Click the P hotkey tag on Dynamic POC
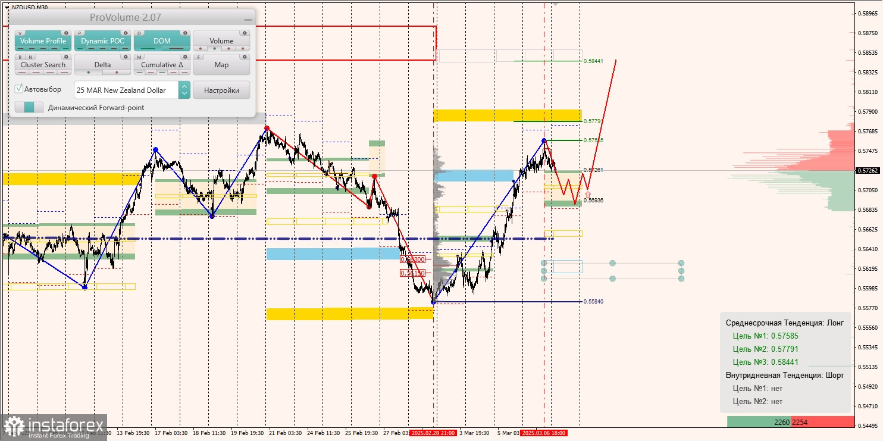Viewport: 883px width, 441px height. pos(80,33)
